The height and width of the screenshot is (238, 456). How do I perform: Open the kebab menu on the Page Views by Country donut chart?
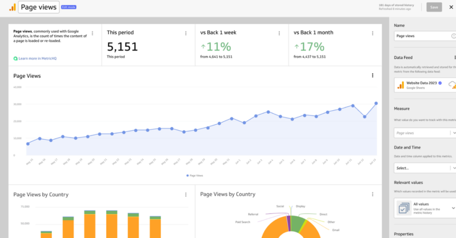pyautogui.click(x=373, y=194)
